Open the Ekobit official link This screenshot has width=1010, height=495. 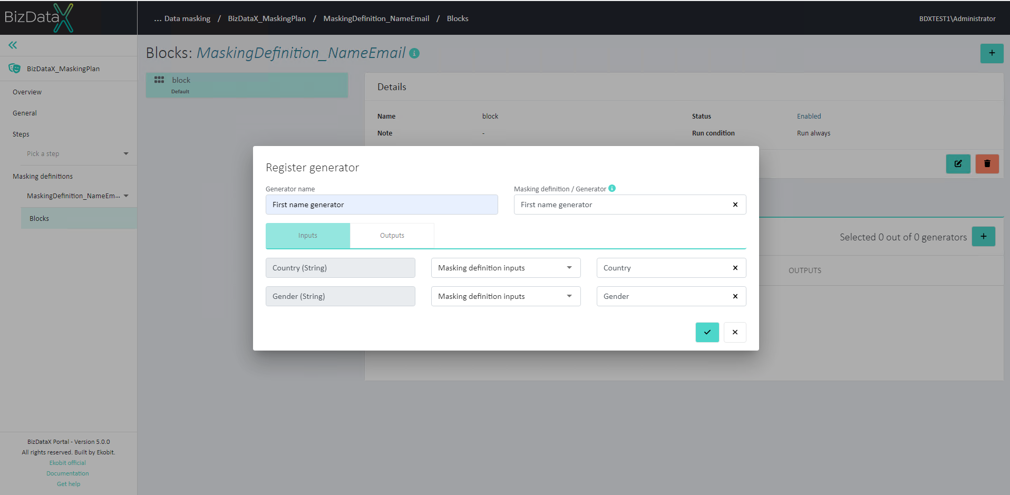coord(67,463)
